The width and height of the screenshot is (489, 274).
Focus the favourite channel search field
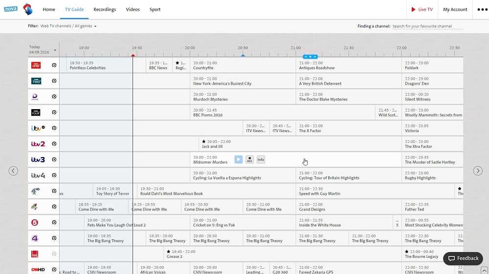(x=427, y=26)
